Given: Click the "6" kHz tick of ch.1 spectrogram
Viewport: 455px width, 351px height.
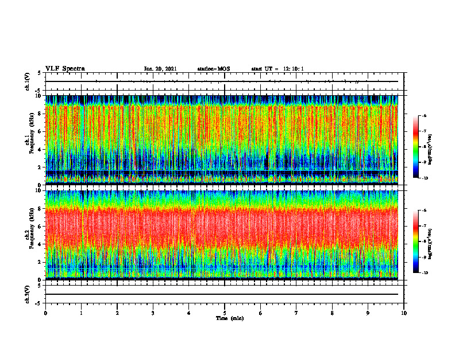Looking at the screenshot, I should pyautogui.click(x=40, y=131).
